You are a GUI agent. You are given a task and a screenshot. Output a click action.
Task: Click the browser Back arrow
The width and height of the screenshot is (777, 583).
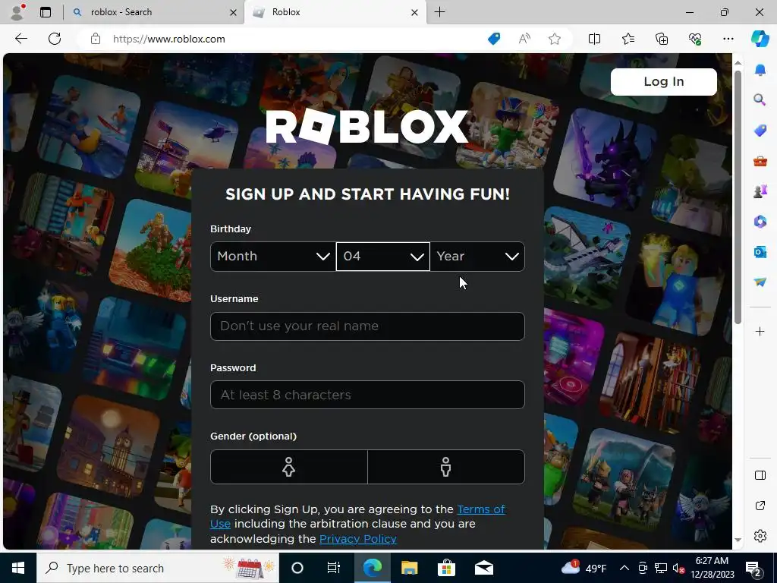tap(20, 39)
